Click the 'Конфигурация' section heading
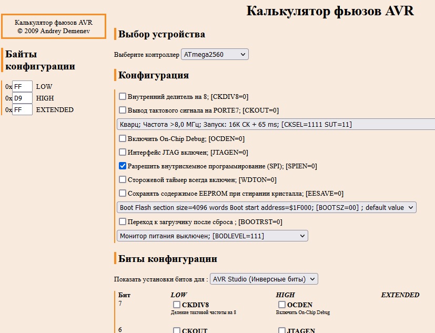 click(154, 75)
